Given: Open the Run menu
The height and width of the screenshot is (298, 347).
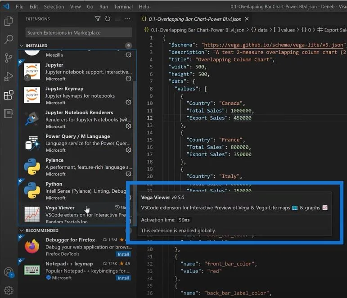Looking at the screenshot, I should (x=104, y=7).
